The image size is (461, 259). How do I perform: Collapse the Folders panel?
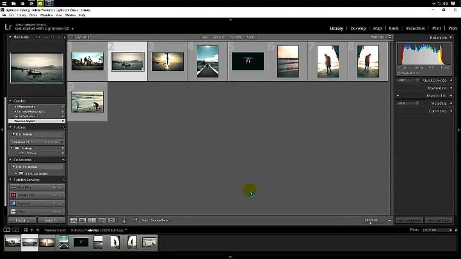coord(10,127)
